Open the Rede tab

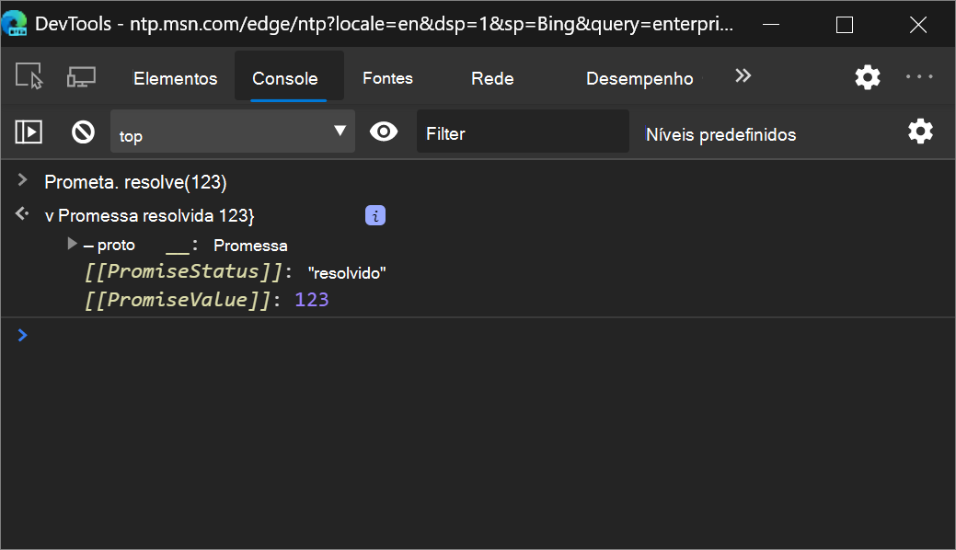click(492, 78)
